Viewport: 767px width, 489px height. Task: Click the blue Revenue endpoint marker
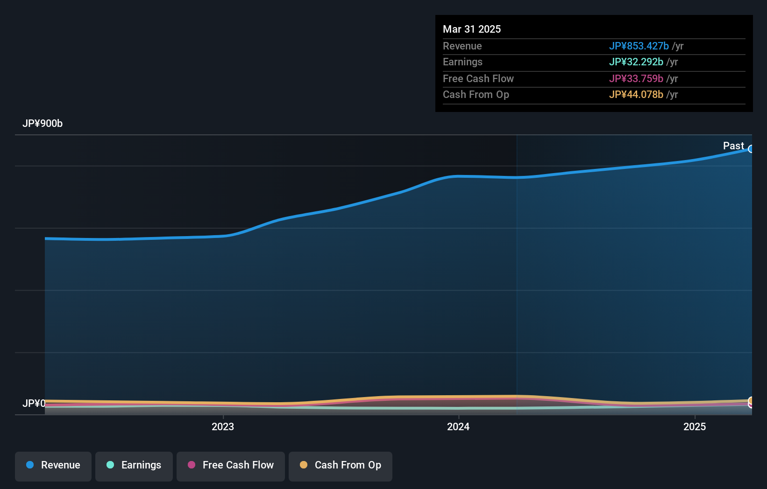(x=751, y=149)
